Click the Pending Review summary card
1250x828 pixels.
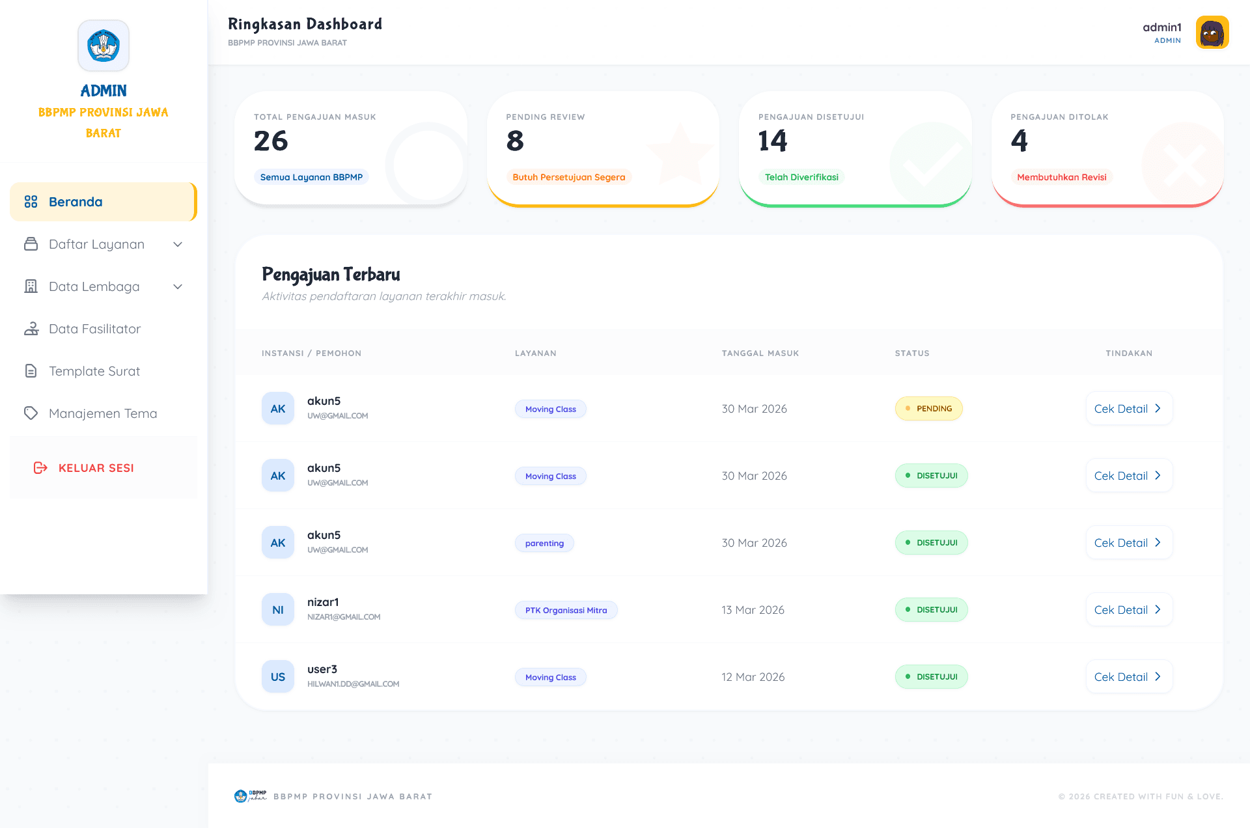pos(602,148)
